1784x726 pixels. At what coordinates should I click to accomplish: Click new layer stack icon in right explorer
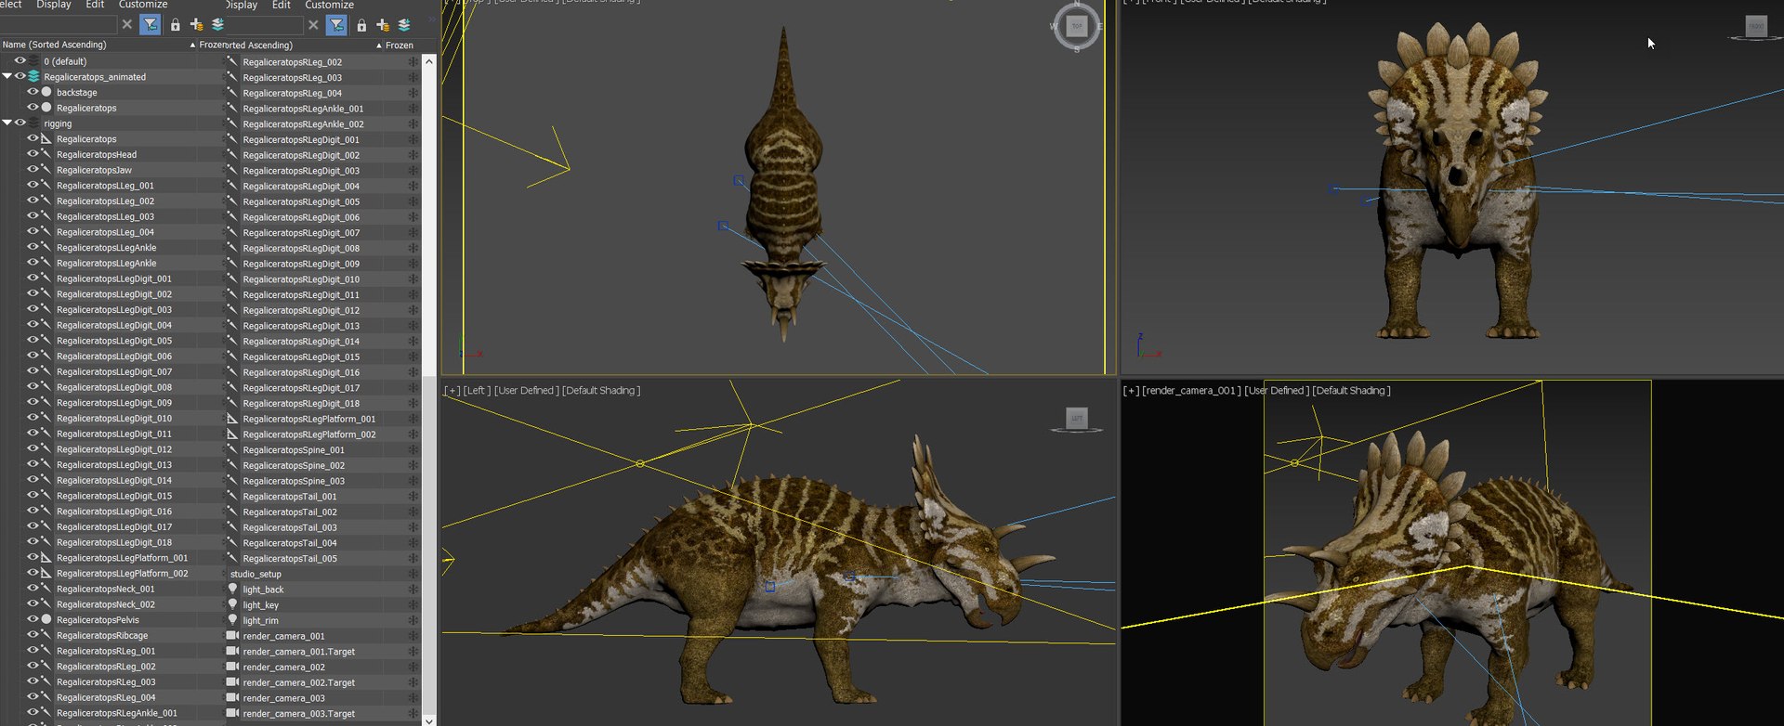click(404, 25)
